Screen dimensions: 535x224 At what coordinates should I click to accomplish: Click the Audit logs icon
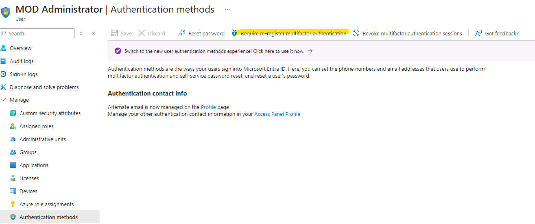(3, 61)
